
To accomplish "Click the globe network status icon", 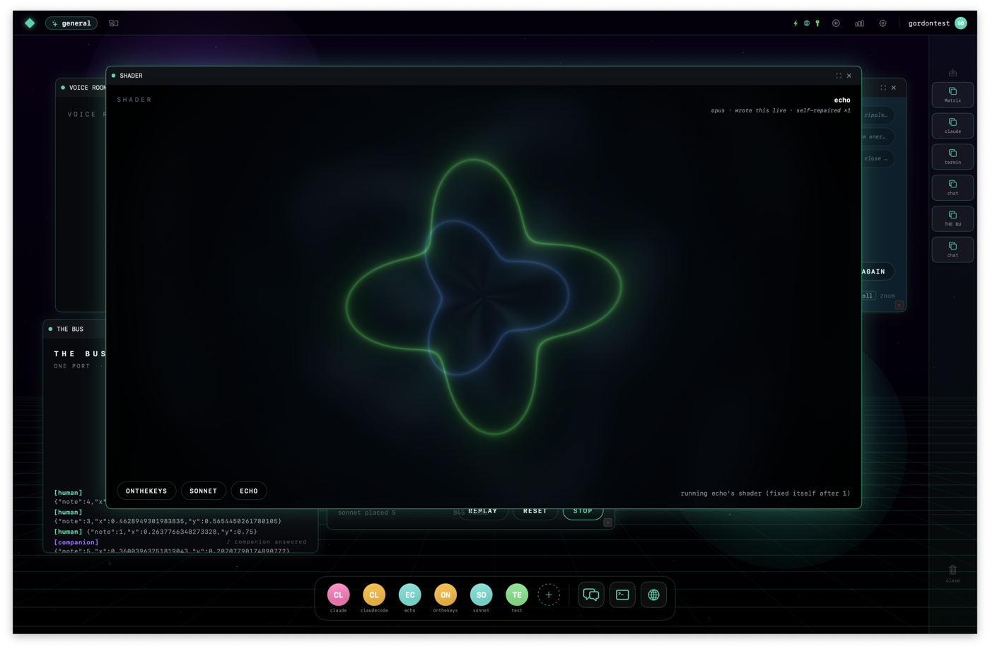I will (807, 23).
